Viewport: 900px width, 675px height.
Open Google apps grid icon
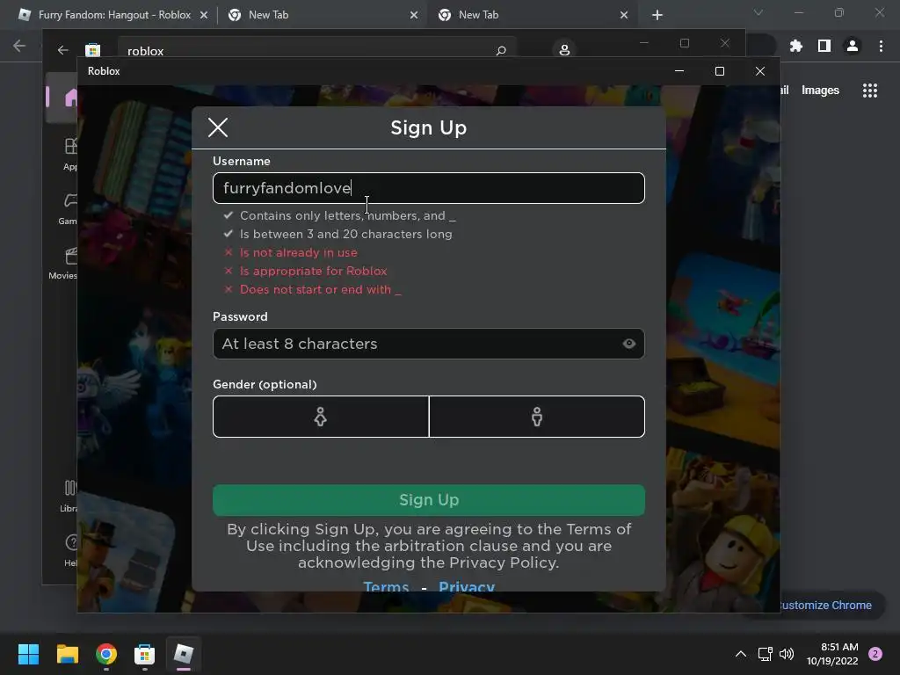[x=869, y=91]
